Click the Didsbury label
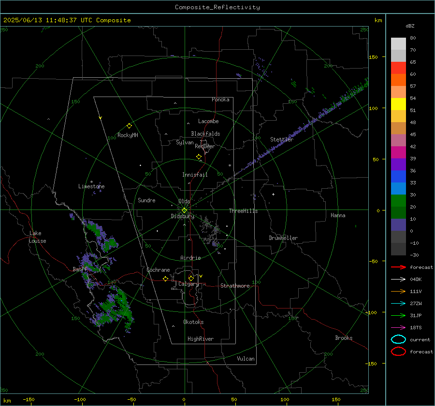The height and width of the screenshot is (406, 435). [183, 216]
